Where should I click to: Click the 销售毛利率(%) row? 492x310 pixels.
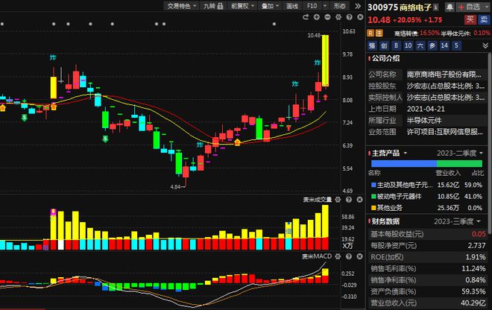[x=428, y=268]
